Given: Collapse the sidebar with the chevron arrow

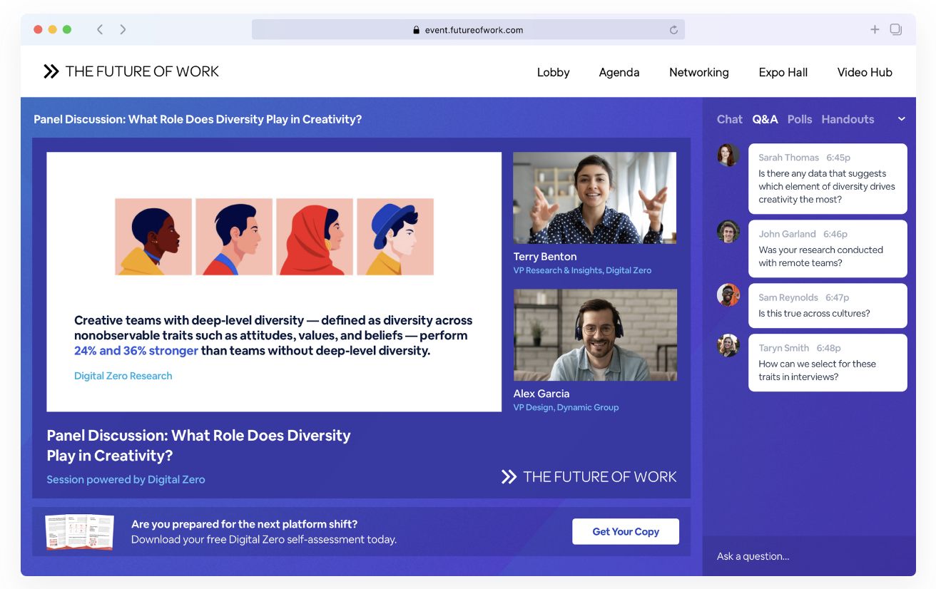Looking at the screenshot, I should 901,118.
